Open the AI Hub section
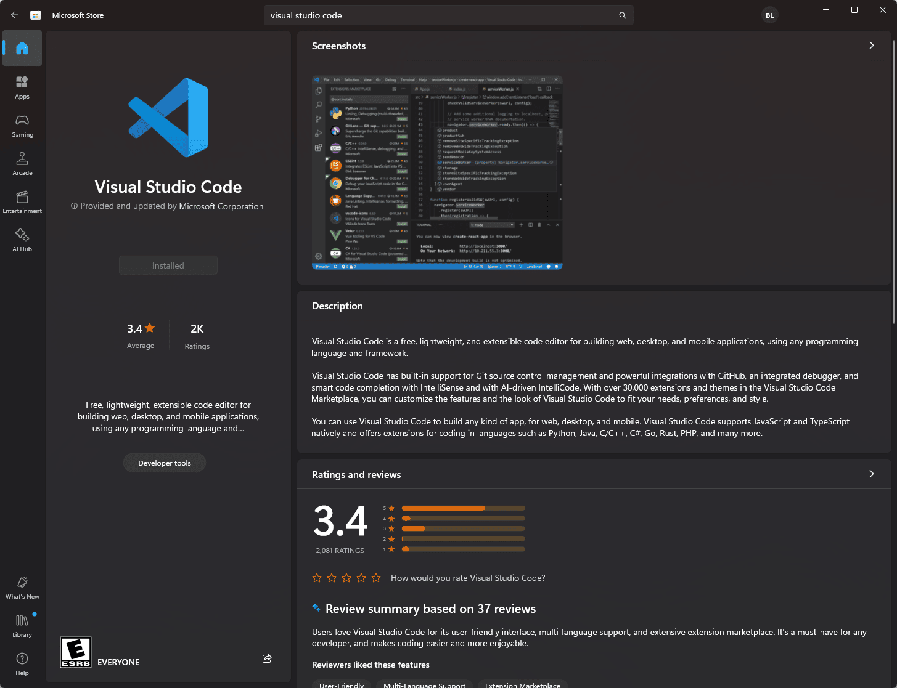897x688 pixels. [x=22, y=240]
